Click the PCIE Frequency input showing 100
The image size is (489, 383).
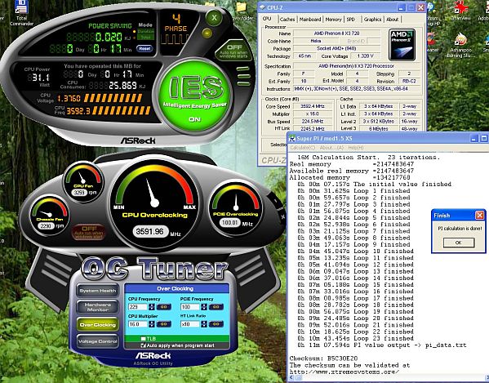[x=189, y=307]
